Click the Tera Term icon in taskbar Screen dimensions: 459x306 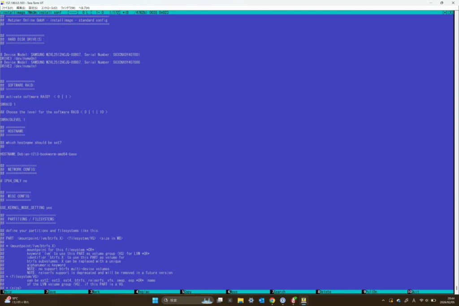(304, 300)
